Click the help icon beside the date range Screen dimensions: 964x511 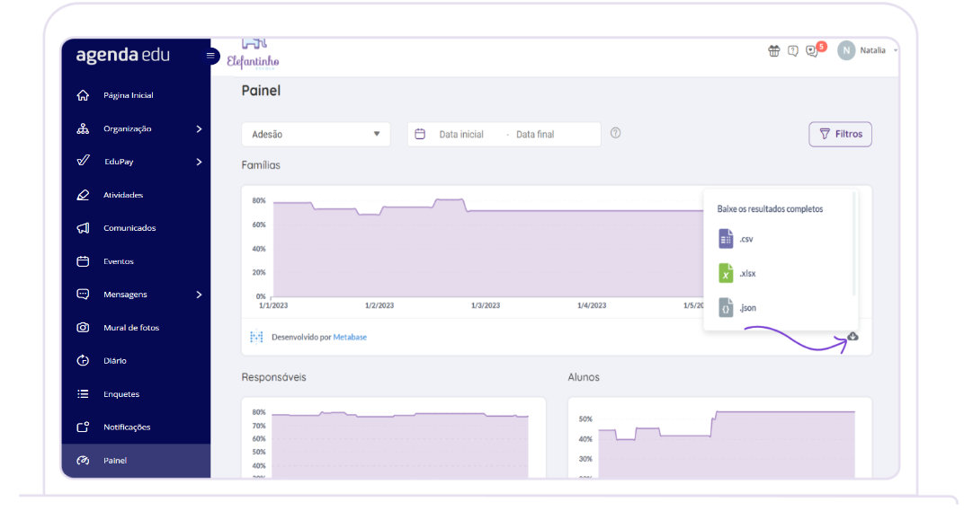(616, 134)
